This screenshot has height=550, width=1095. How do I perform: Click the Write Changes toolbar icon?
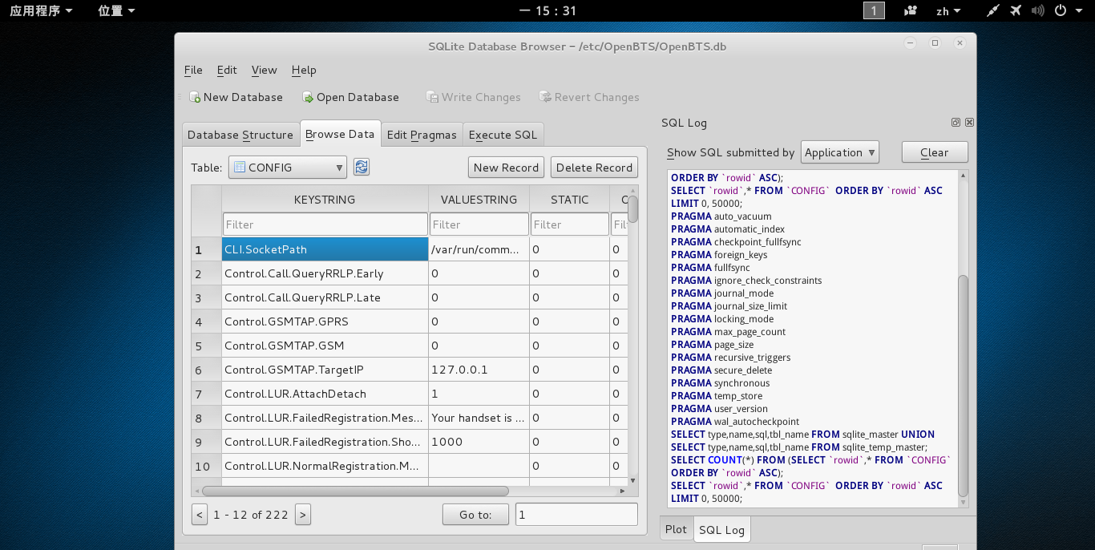click(432, 97)
